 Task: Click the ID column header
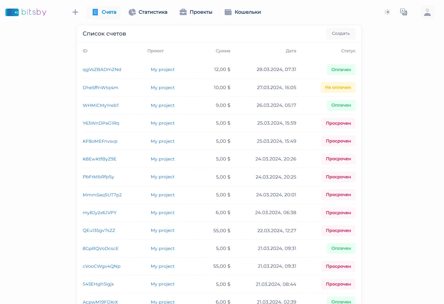(x=85, y=51)
